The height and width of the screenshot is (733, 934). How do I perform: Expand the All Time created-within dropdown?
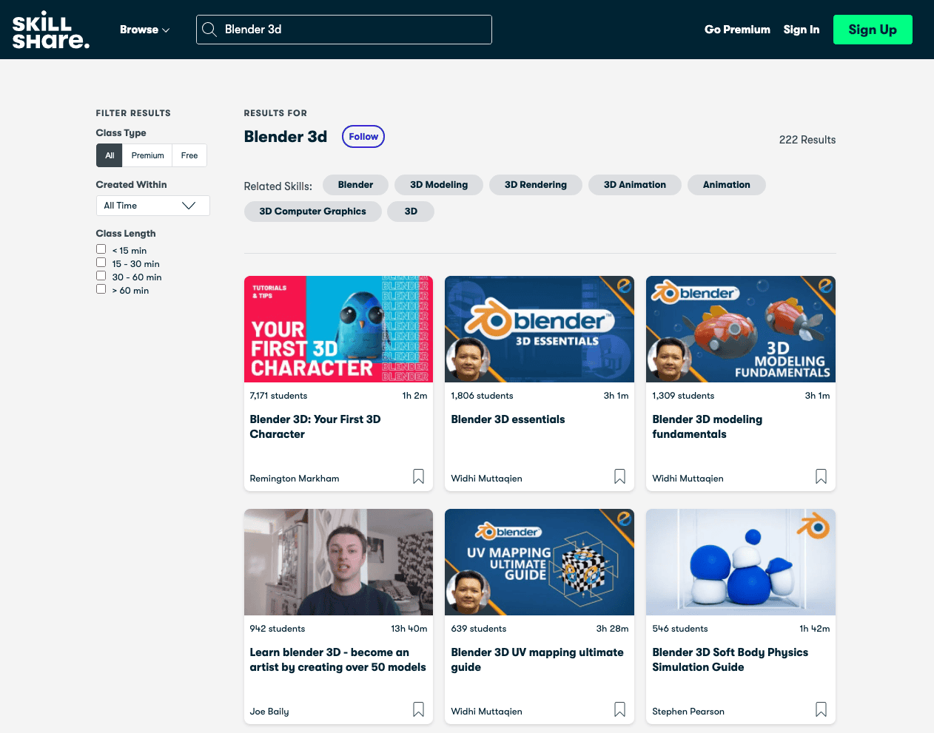pyautogui.click(x=152, y=206)
